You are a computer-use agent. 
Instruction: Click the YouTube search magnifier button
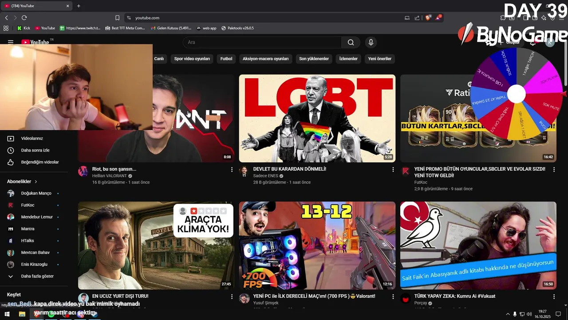[x=351, y=42]
